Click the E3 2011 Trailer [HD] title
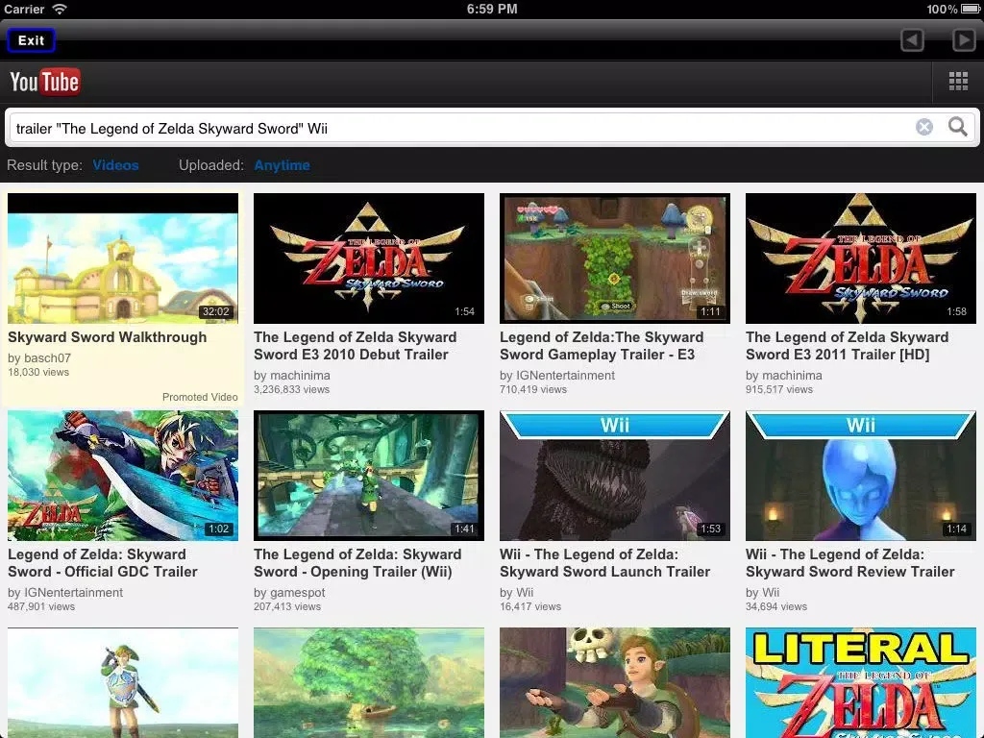984x738 pixels. [x=848, y=346]
